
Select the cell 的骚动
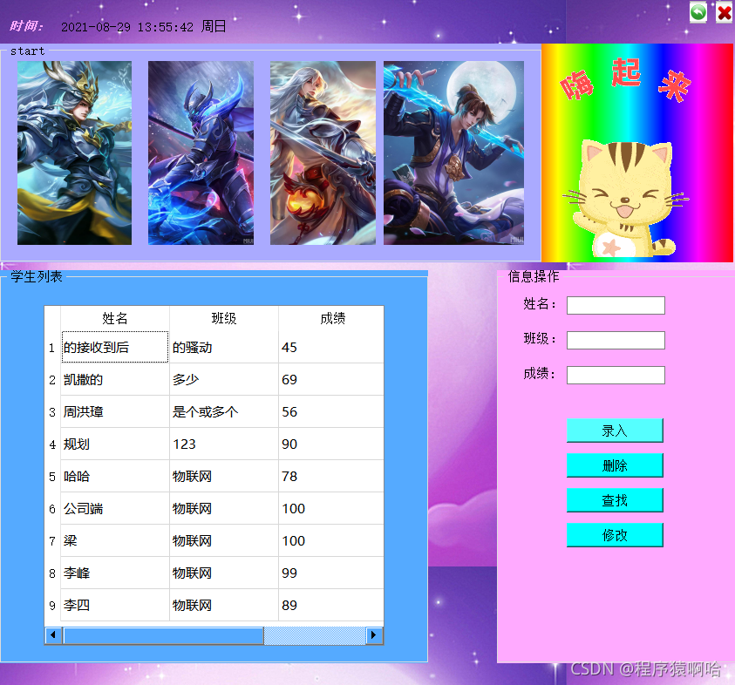point(224,347)
